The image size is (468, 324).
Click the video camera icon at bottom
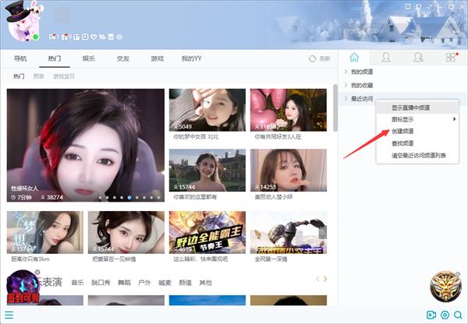tap(431, 315)
